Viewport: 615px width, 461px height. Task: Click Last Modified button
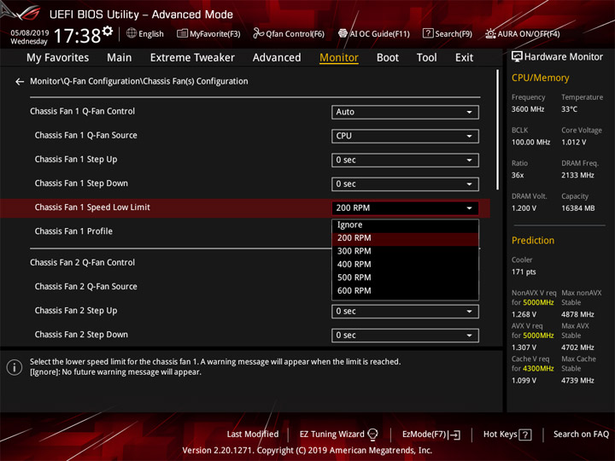pos(253,435)
